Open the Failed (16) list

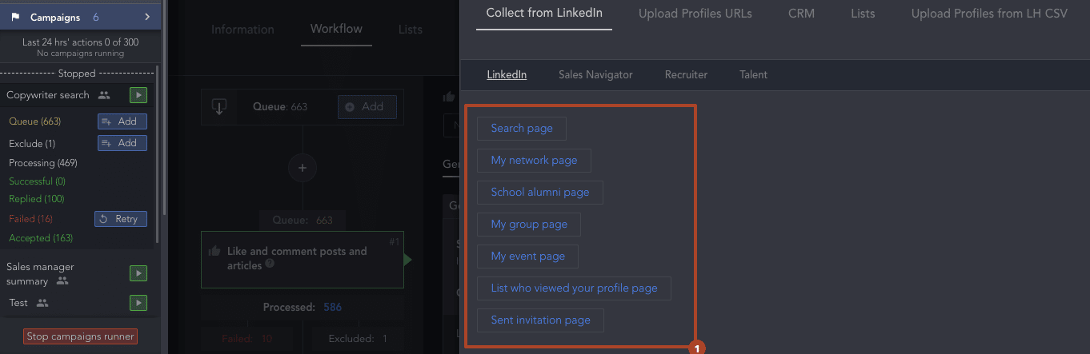click(x=30, y=219)
